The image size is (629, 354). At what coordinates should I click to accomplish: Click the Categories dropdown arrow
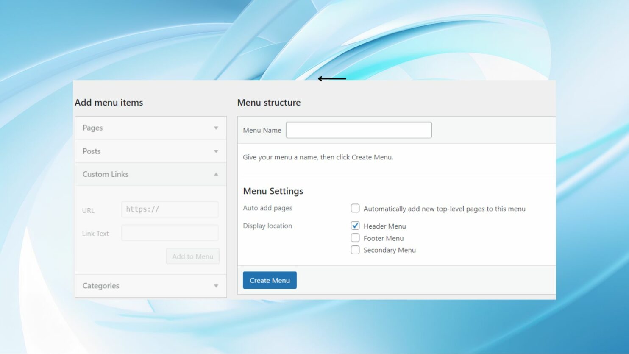pos(217,286)
